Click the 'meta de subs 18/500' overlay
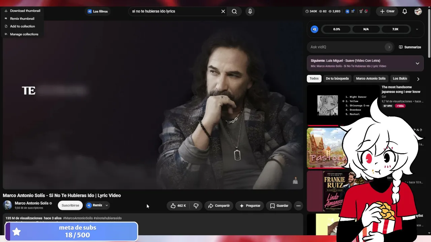This screenshot has width=431, height=242. point(71,231)
